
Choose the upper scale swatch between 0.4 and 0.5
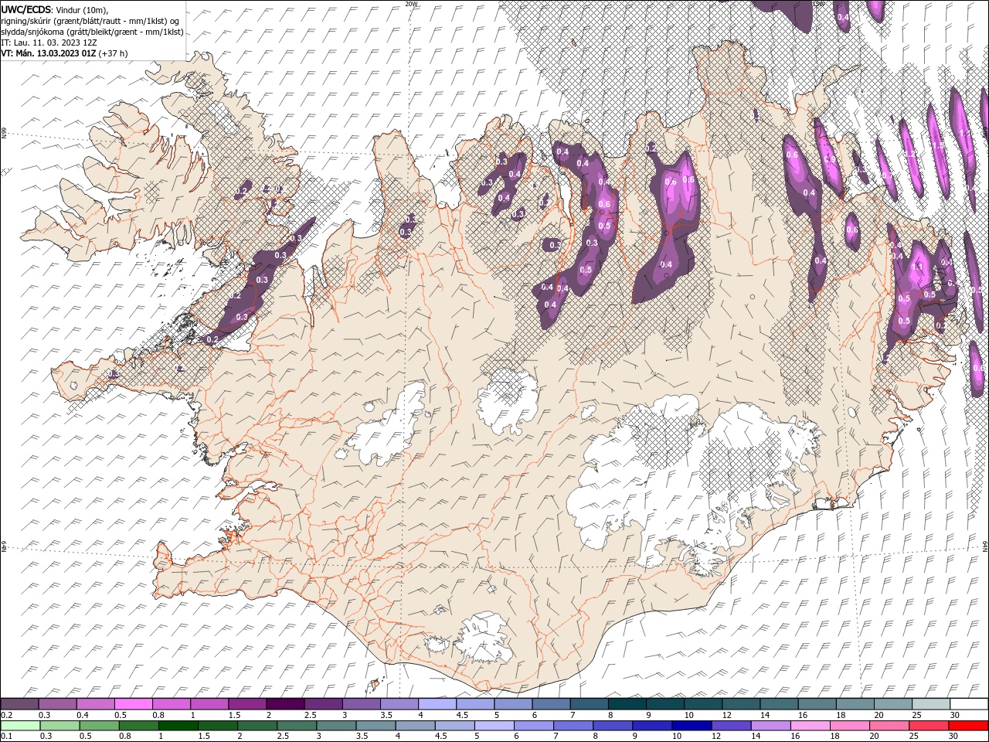click(96, 704)
